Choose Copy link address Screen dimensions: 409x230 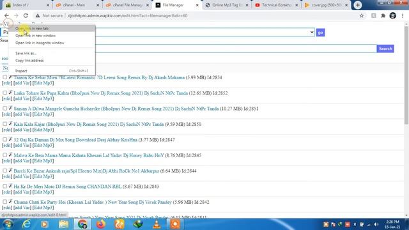(52, 61)
